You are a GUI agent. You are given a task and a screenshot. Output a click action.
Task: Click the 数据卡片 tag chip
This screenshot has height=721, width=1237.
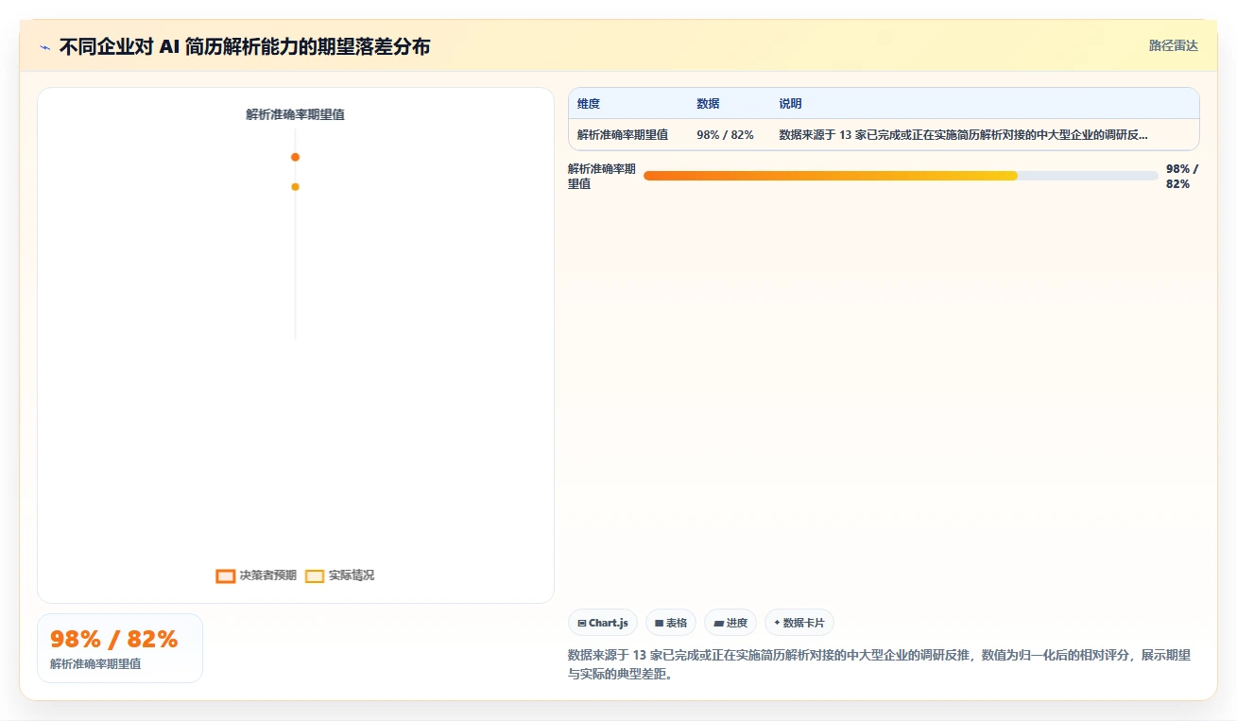tap(799, 623)
